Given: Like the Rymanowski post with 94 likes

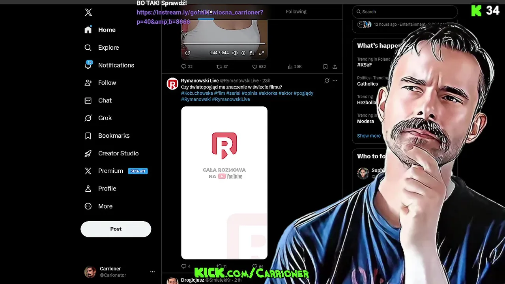Looking at the screenshot, I should click(258, 266).
